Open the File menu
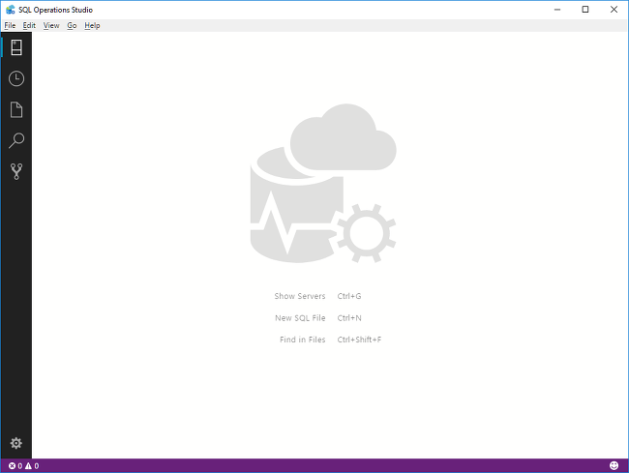This screenshot has width=629, height=473. pos(10,26)
